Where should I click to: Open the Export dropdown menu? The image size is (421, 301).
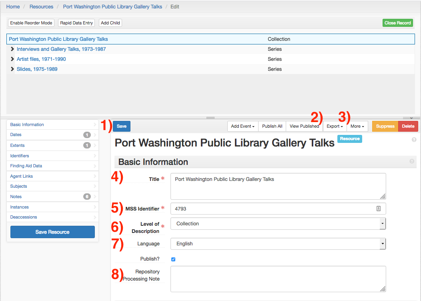point(335,126)
